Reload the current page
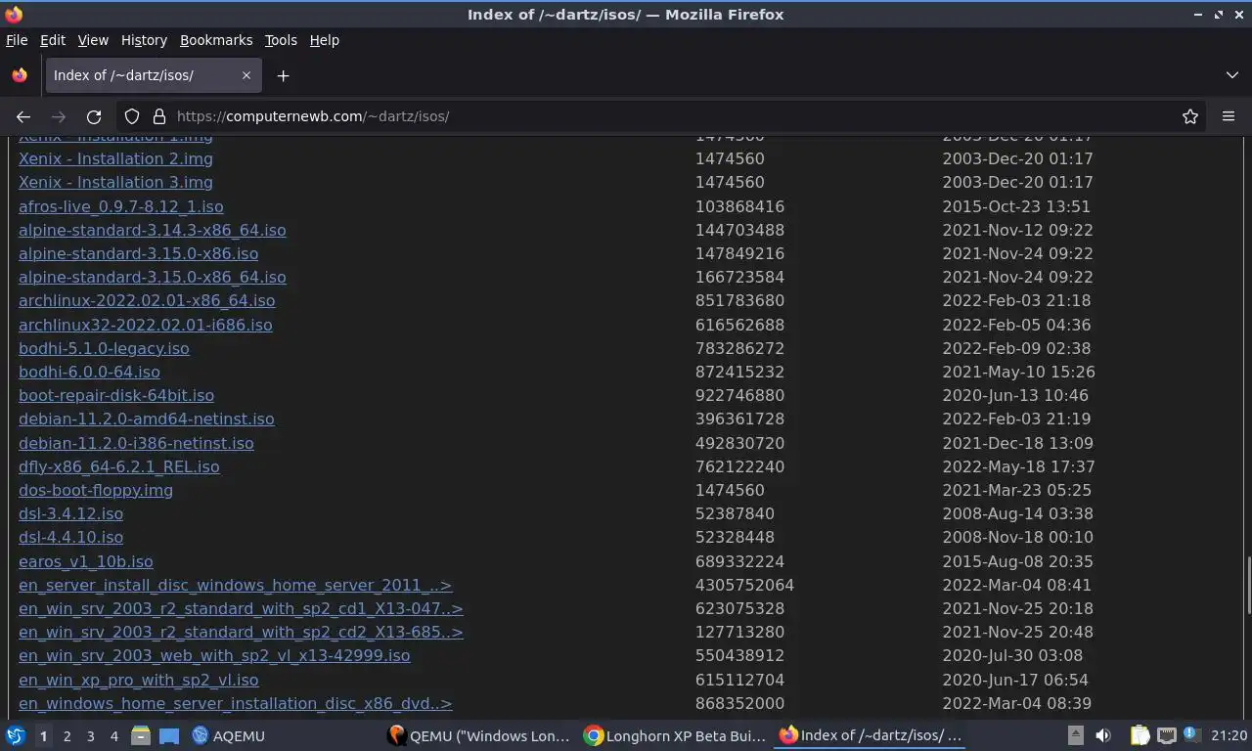The width and height of the screenshot is (1252, 751). (94, 116)
